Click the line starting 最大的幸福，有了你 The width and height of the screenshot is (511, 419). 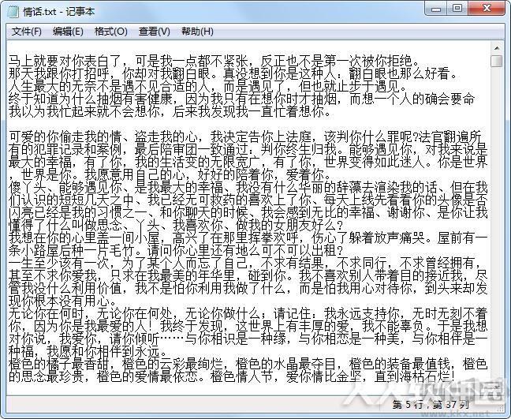coord(248,163)
